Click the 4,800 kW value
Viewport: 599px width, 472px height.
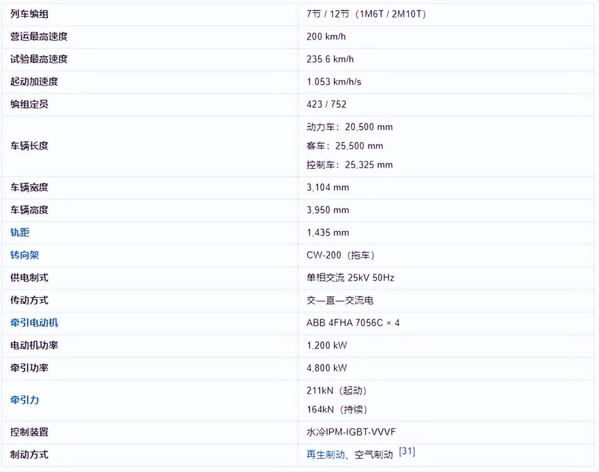tap(327, 368)
